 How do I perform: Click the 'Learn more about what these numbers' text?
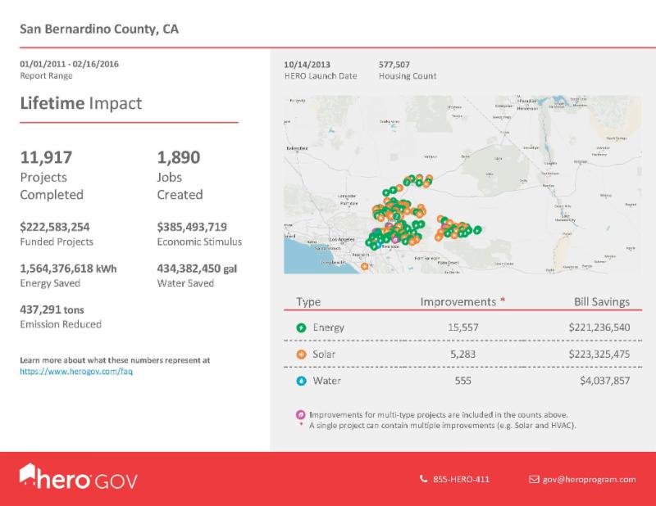point(115,360)
